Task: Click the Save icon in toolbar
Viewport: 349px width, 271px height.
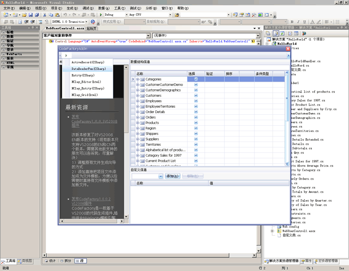Action: tap(31, 15)
